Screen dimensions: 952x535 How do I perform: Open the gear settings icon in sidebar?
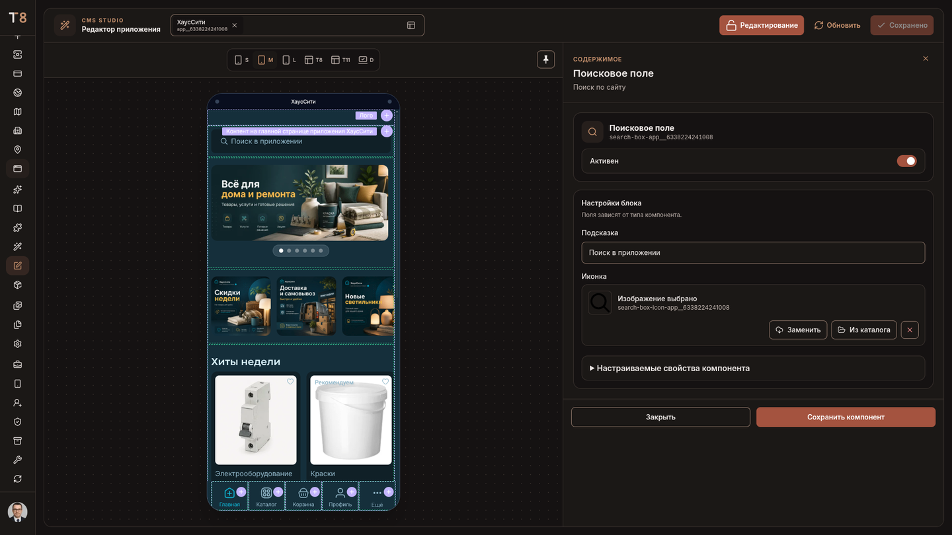coord(17,343)
